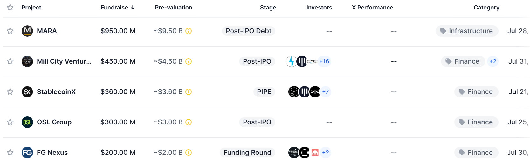Click the OSL Group logo icon

[27, 122]
